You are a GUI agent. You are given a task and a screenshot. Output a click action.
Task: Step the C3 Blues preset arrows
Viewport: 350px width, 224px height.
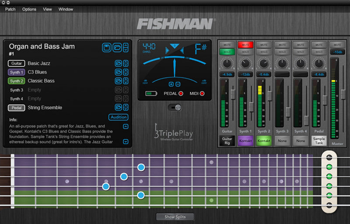pos(126,72)
